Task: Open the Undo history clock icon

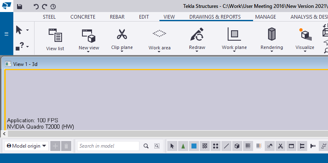Action: click(x=53, y=7)
